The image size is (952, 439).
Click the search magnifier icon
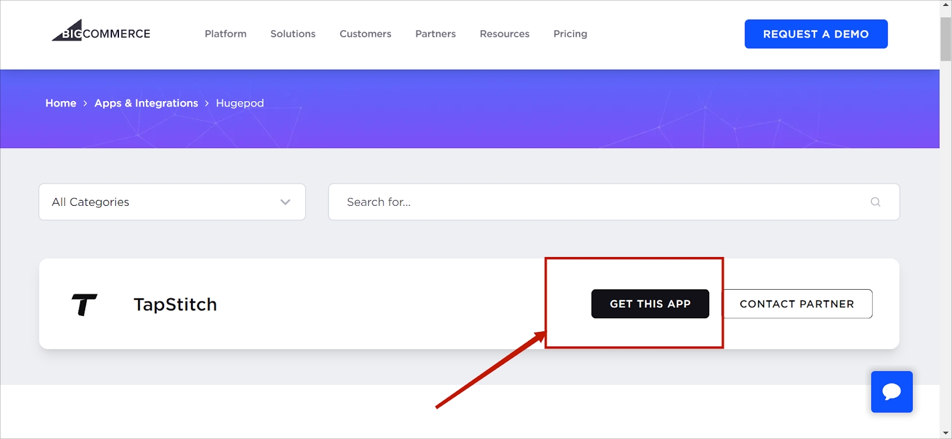tap(875, 202)
